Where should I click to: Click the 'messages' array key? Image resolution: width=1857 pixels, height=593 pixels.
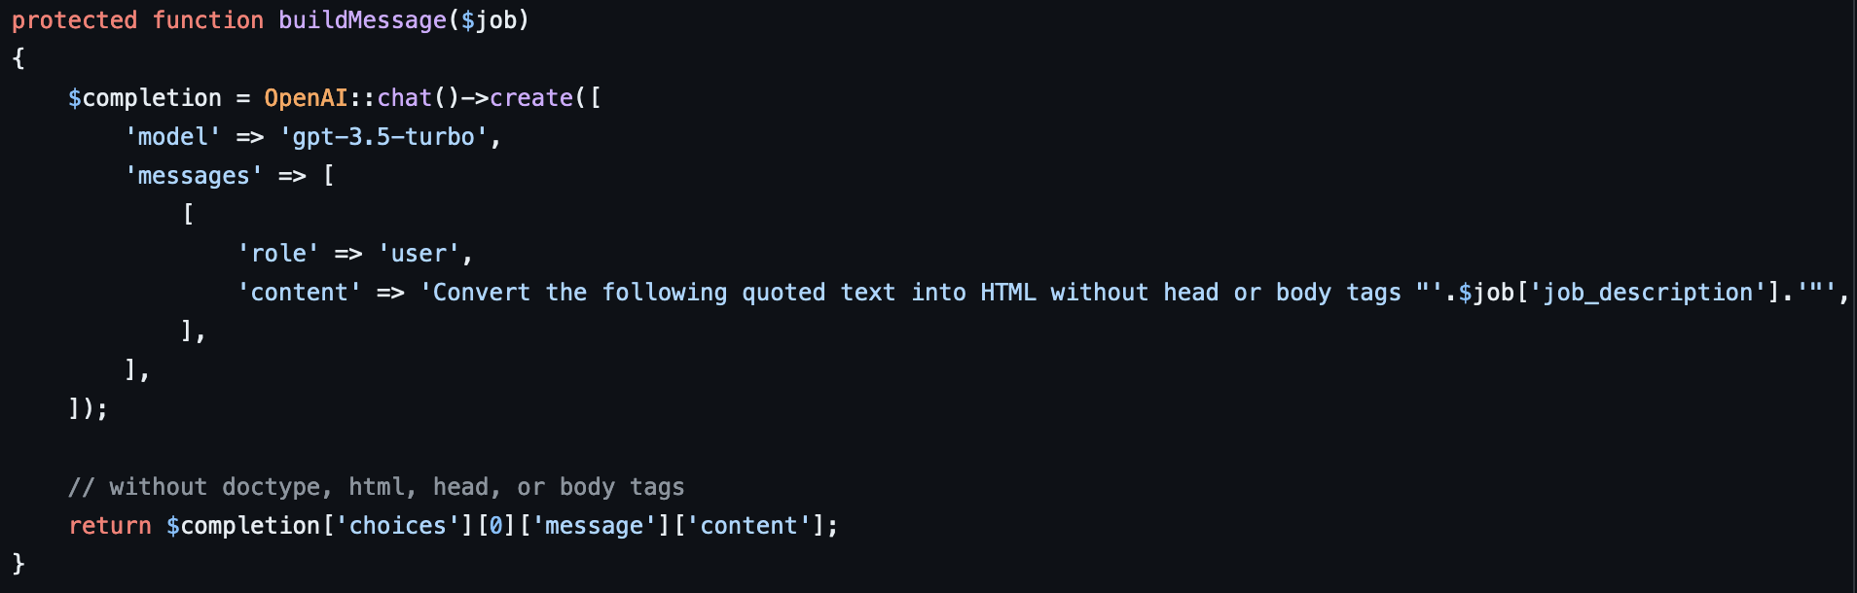(194, 176)
